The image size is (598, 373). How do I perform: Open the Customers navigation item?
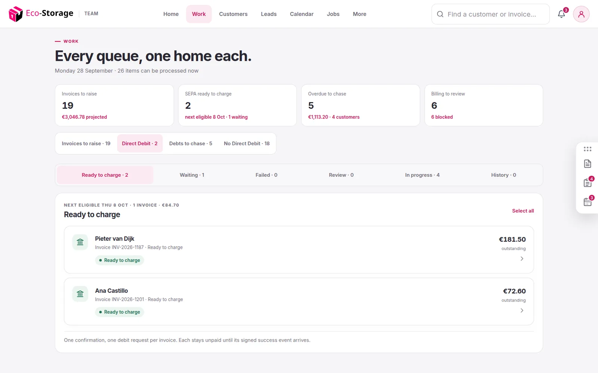pos(233,14)
